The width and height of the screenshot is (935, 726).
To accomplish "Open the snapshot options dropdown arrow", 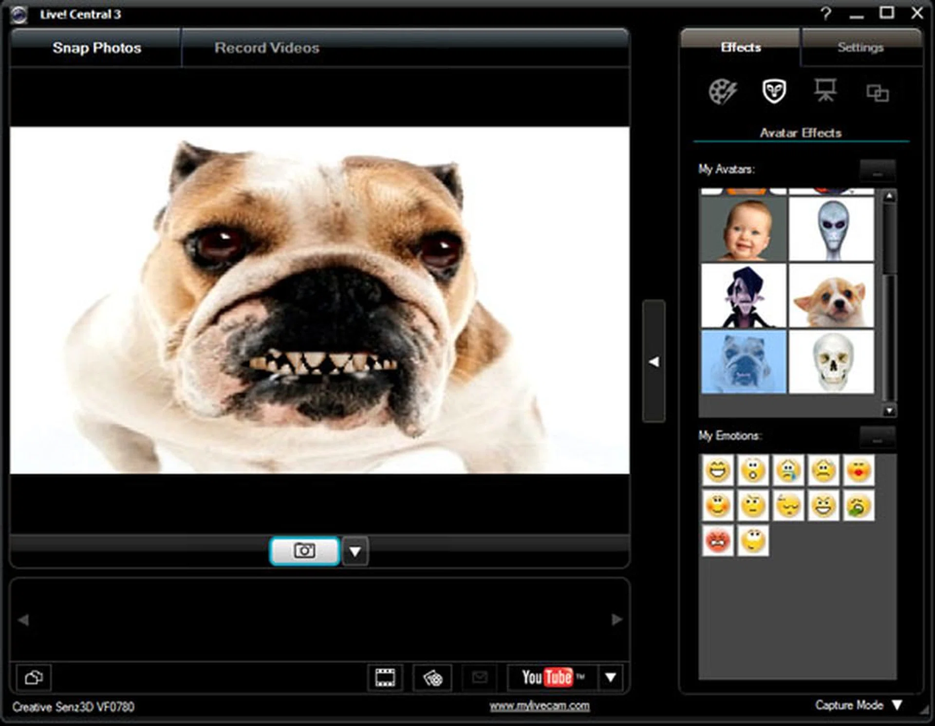I will pos(355,551).
